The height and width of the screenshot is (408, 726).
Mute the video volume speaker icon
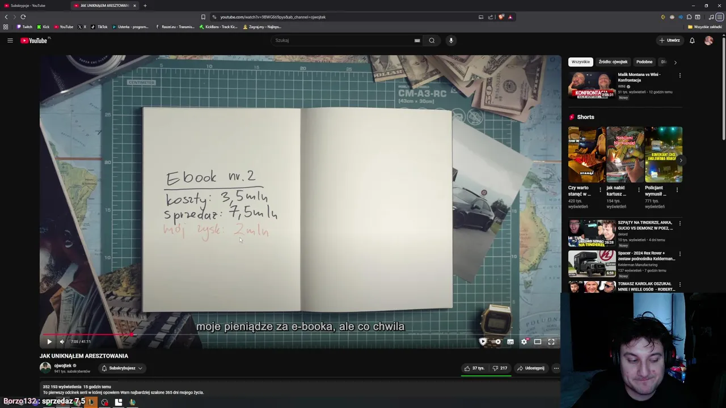(62, 342)
